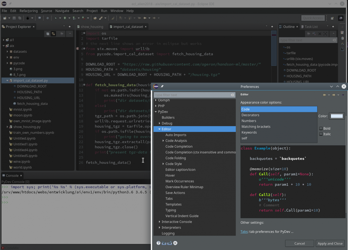Screen dimensions: 348x250
Task: Select Decorators in Appearance color options list
Action: click(250, 115)
